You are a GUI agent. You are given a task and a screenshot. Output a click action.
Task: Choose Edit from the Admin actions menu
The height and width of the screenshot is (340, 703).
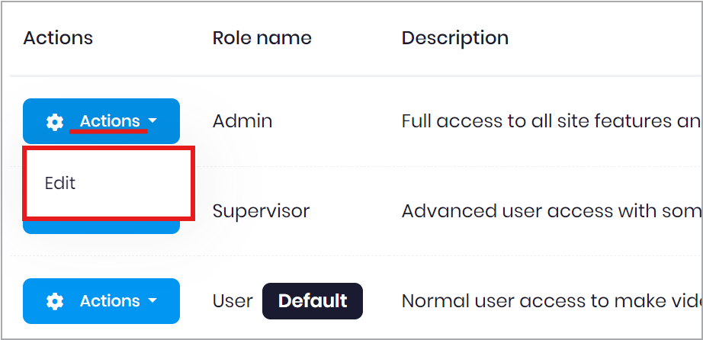60,184
